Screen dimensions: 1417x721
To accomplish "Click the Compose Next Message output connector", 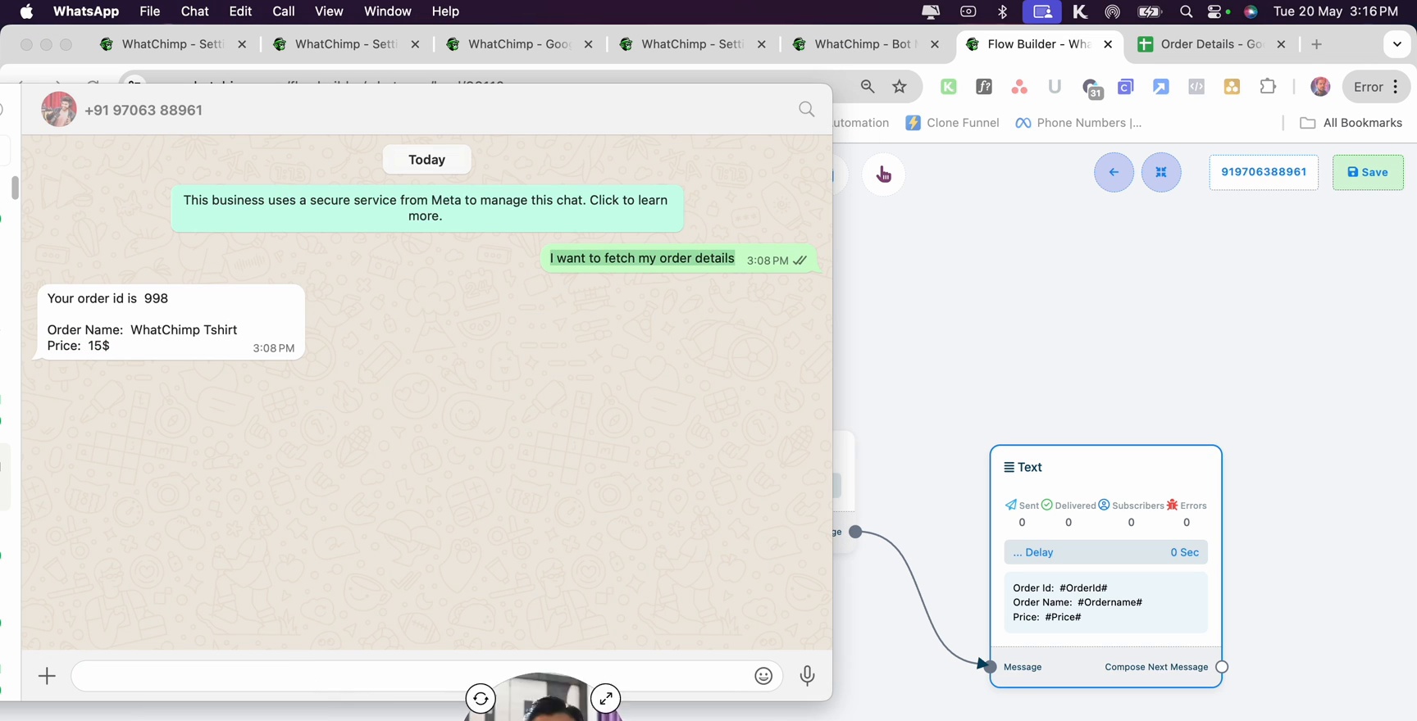I will (1222, 667).
